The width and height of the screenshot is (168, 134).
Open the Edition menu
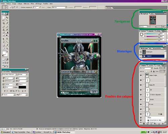[8, 4]
